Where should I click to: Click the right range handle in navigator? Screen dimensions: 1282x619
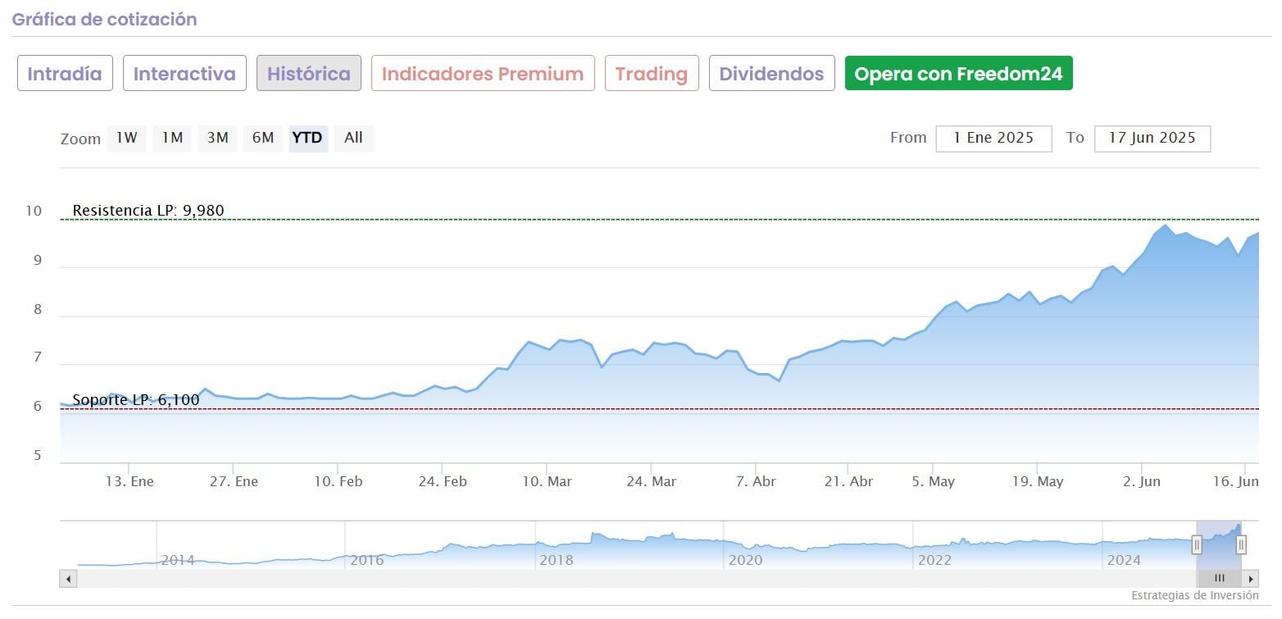click(1241, 544)
